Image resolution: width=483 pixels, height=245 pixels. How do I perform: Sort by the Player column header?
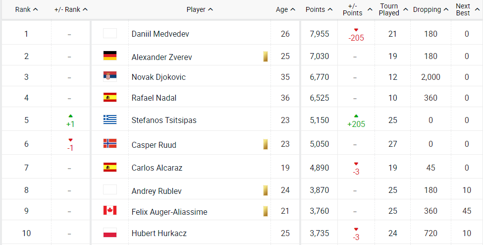click(x=200, y=9)
